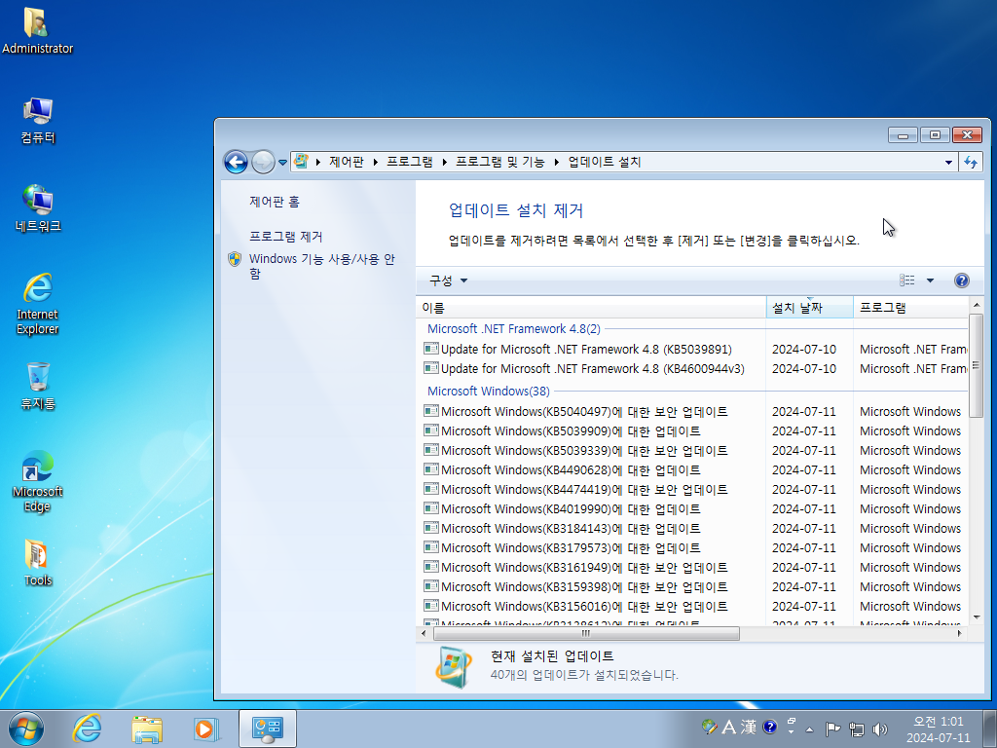The height and width of the screenshot is (748, 997).
Task: Open the 컴퓨터 desktop icon
Action: point(38,121)
